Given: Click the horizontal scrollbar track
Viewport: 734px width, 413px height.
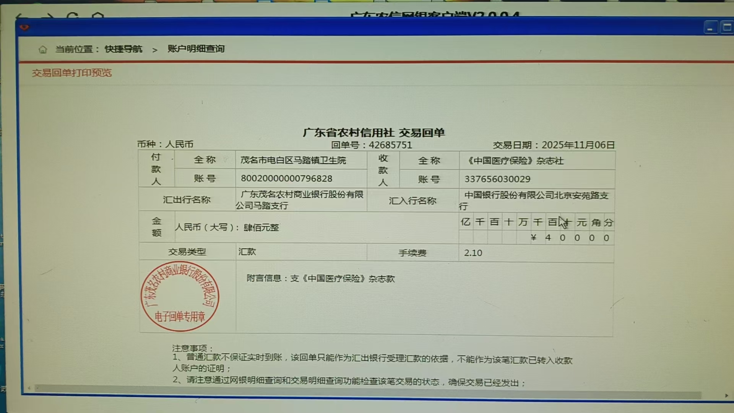Looking at the screenshot, I should 367,392.
